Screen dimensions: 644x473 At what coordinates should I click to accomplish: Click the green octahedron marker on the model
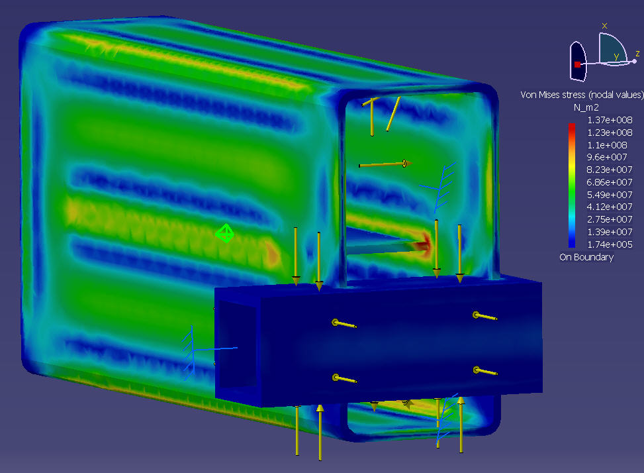225,233
